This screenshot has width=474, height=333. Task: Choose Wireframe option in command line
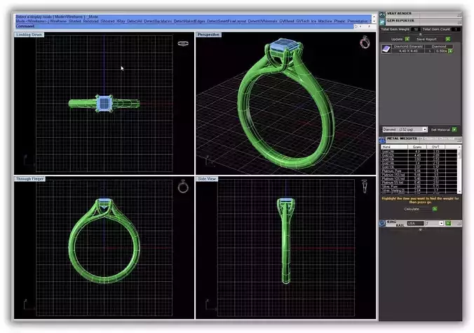58,22
